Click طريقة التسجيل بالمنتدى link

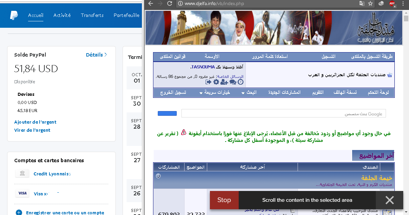[x=372, y=57]
